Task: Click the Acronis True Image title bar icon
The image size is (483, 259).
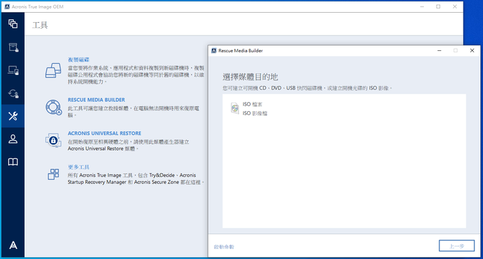Action: (7, 7)
